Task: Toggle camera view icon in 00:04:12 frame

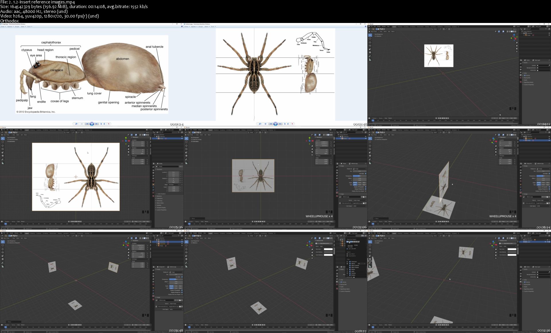Action: point(517,49)
